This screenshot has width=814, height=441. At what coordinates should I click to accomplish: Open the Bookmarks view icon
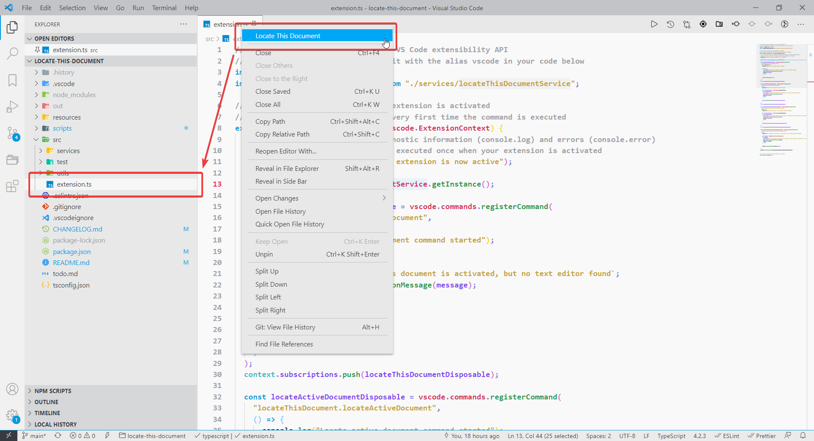[x=12, y=80]
